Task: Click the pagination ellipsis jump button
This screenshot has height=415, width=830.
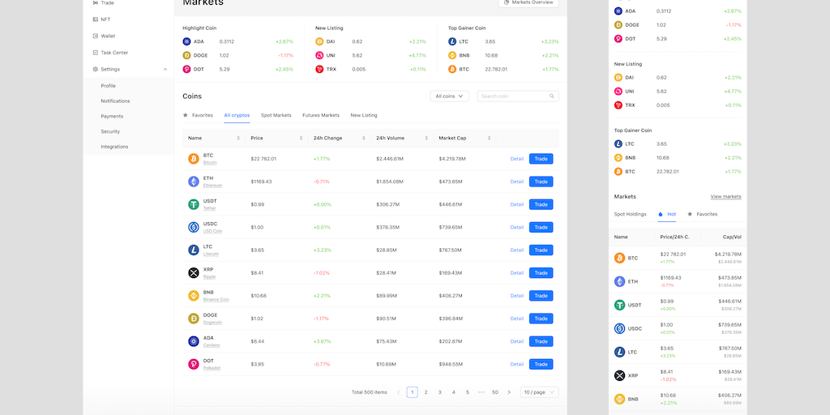Action: coord(481,392)
